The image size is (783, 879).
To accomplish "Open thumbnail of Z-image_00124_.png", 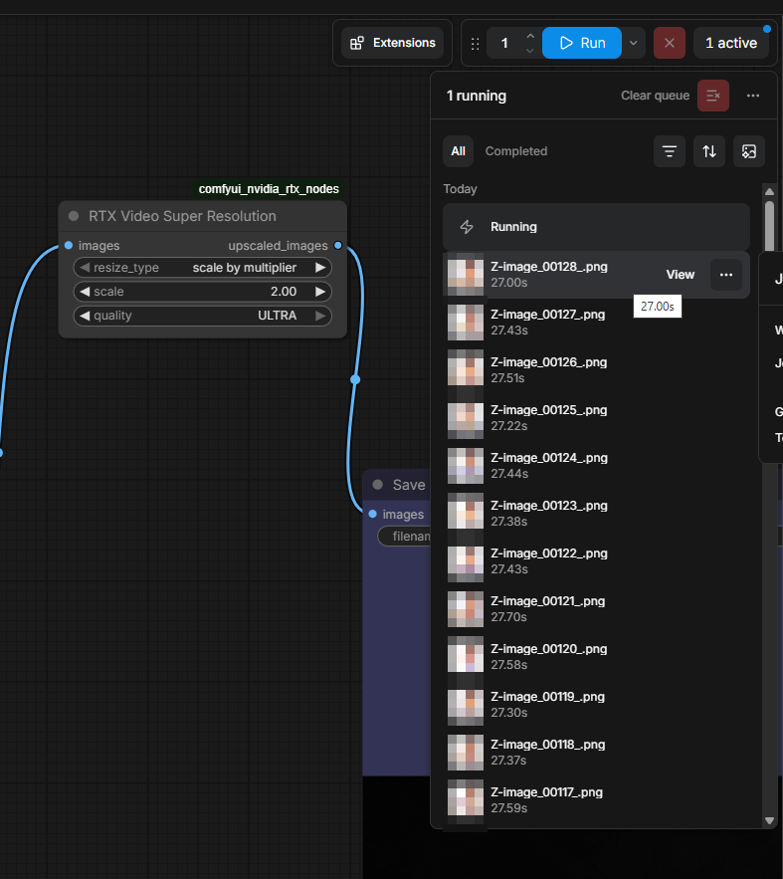I will tap(466, 465).
